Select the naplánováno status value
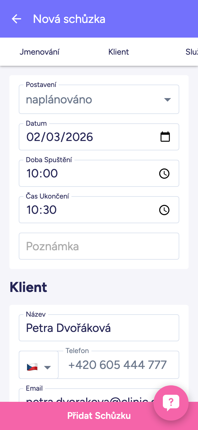This screenshot has height=430, width=198. (x=59, y=100)
